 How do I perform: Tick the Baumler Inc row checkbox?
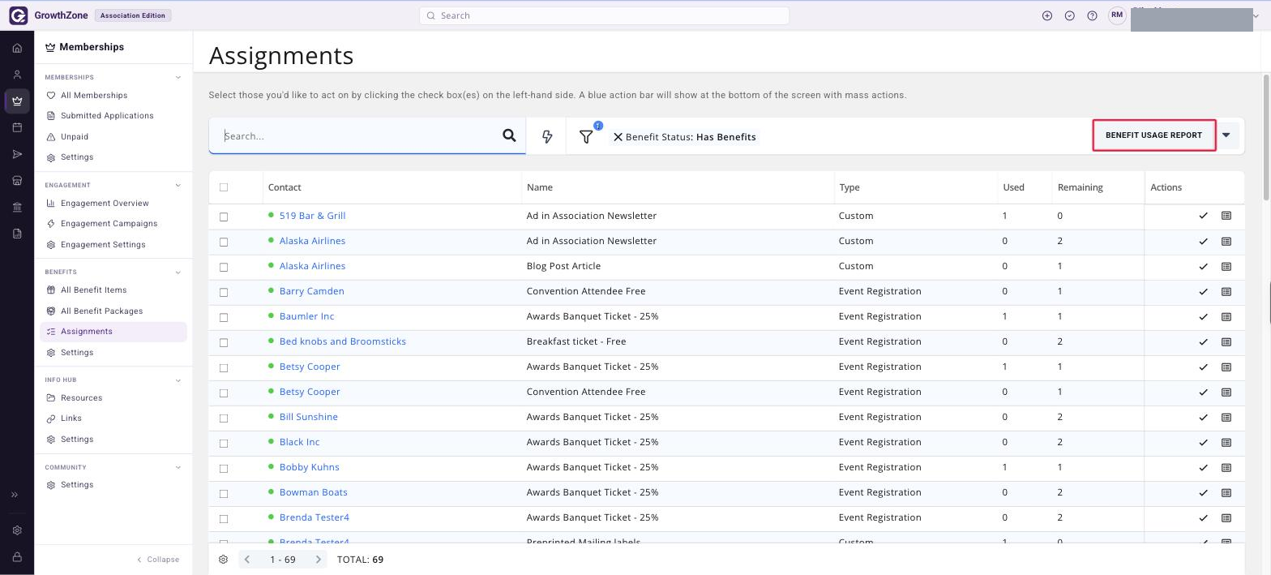pyautogui.click(x=224, y=317)
